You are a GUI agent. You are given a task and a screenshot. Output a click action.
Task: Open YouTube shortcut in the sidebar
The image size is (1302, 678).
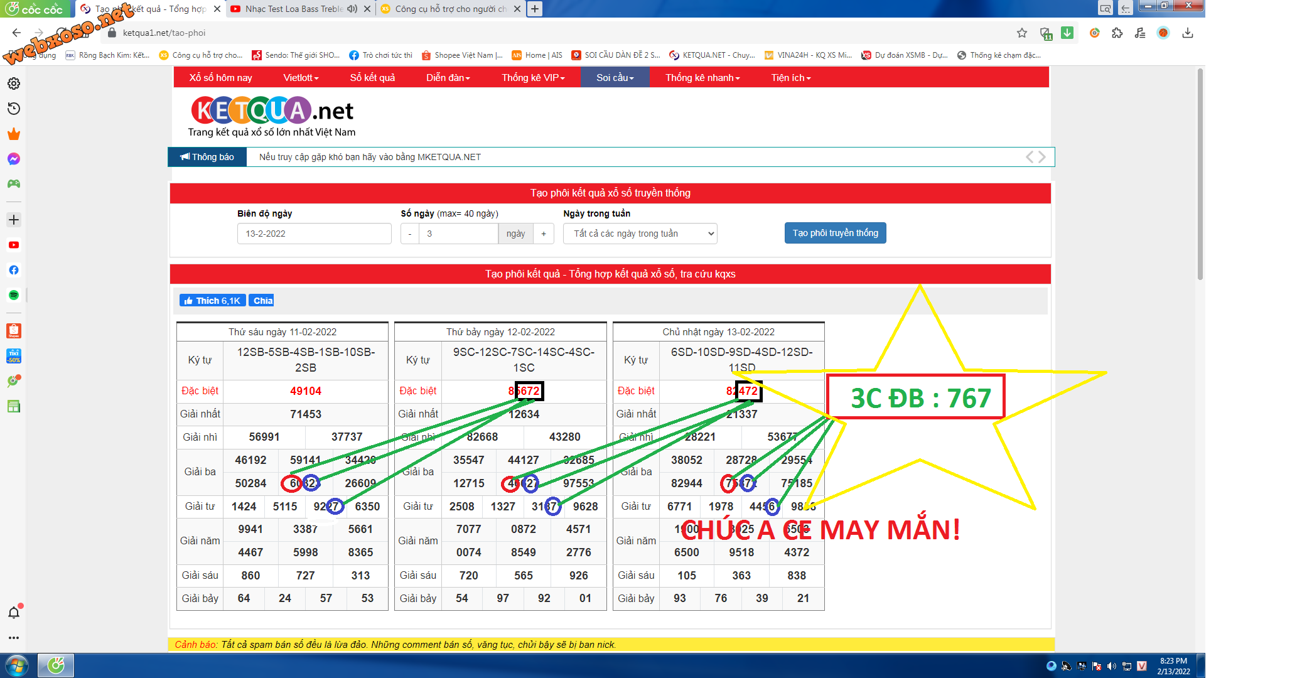14,245
